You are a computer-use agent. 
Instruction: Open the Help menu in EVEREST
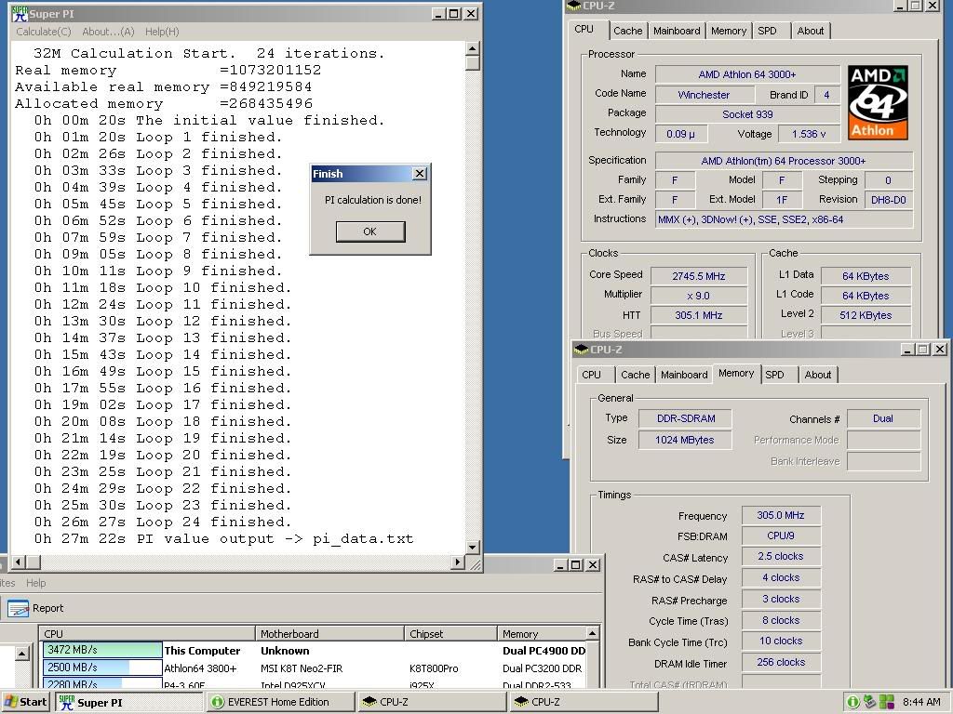36,583
